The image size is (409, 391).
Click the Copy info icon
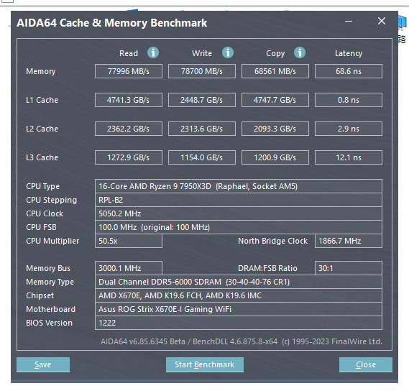click(x=300, y=52)
